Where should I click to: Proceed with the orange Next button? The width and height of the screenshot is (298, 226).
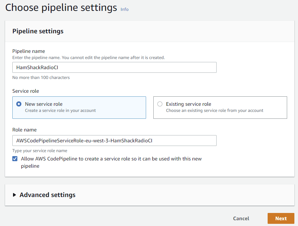(x=281, y=218)
